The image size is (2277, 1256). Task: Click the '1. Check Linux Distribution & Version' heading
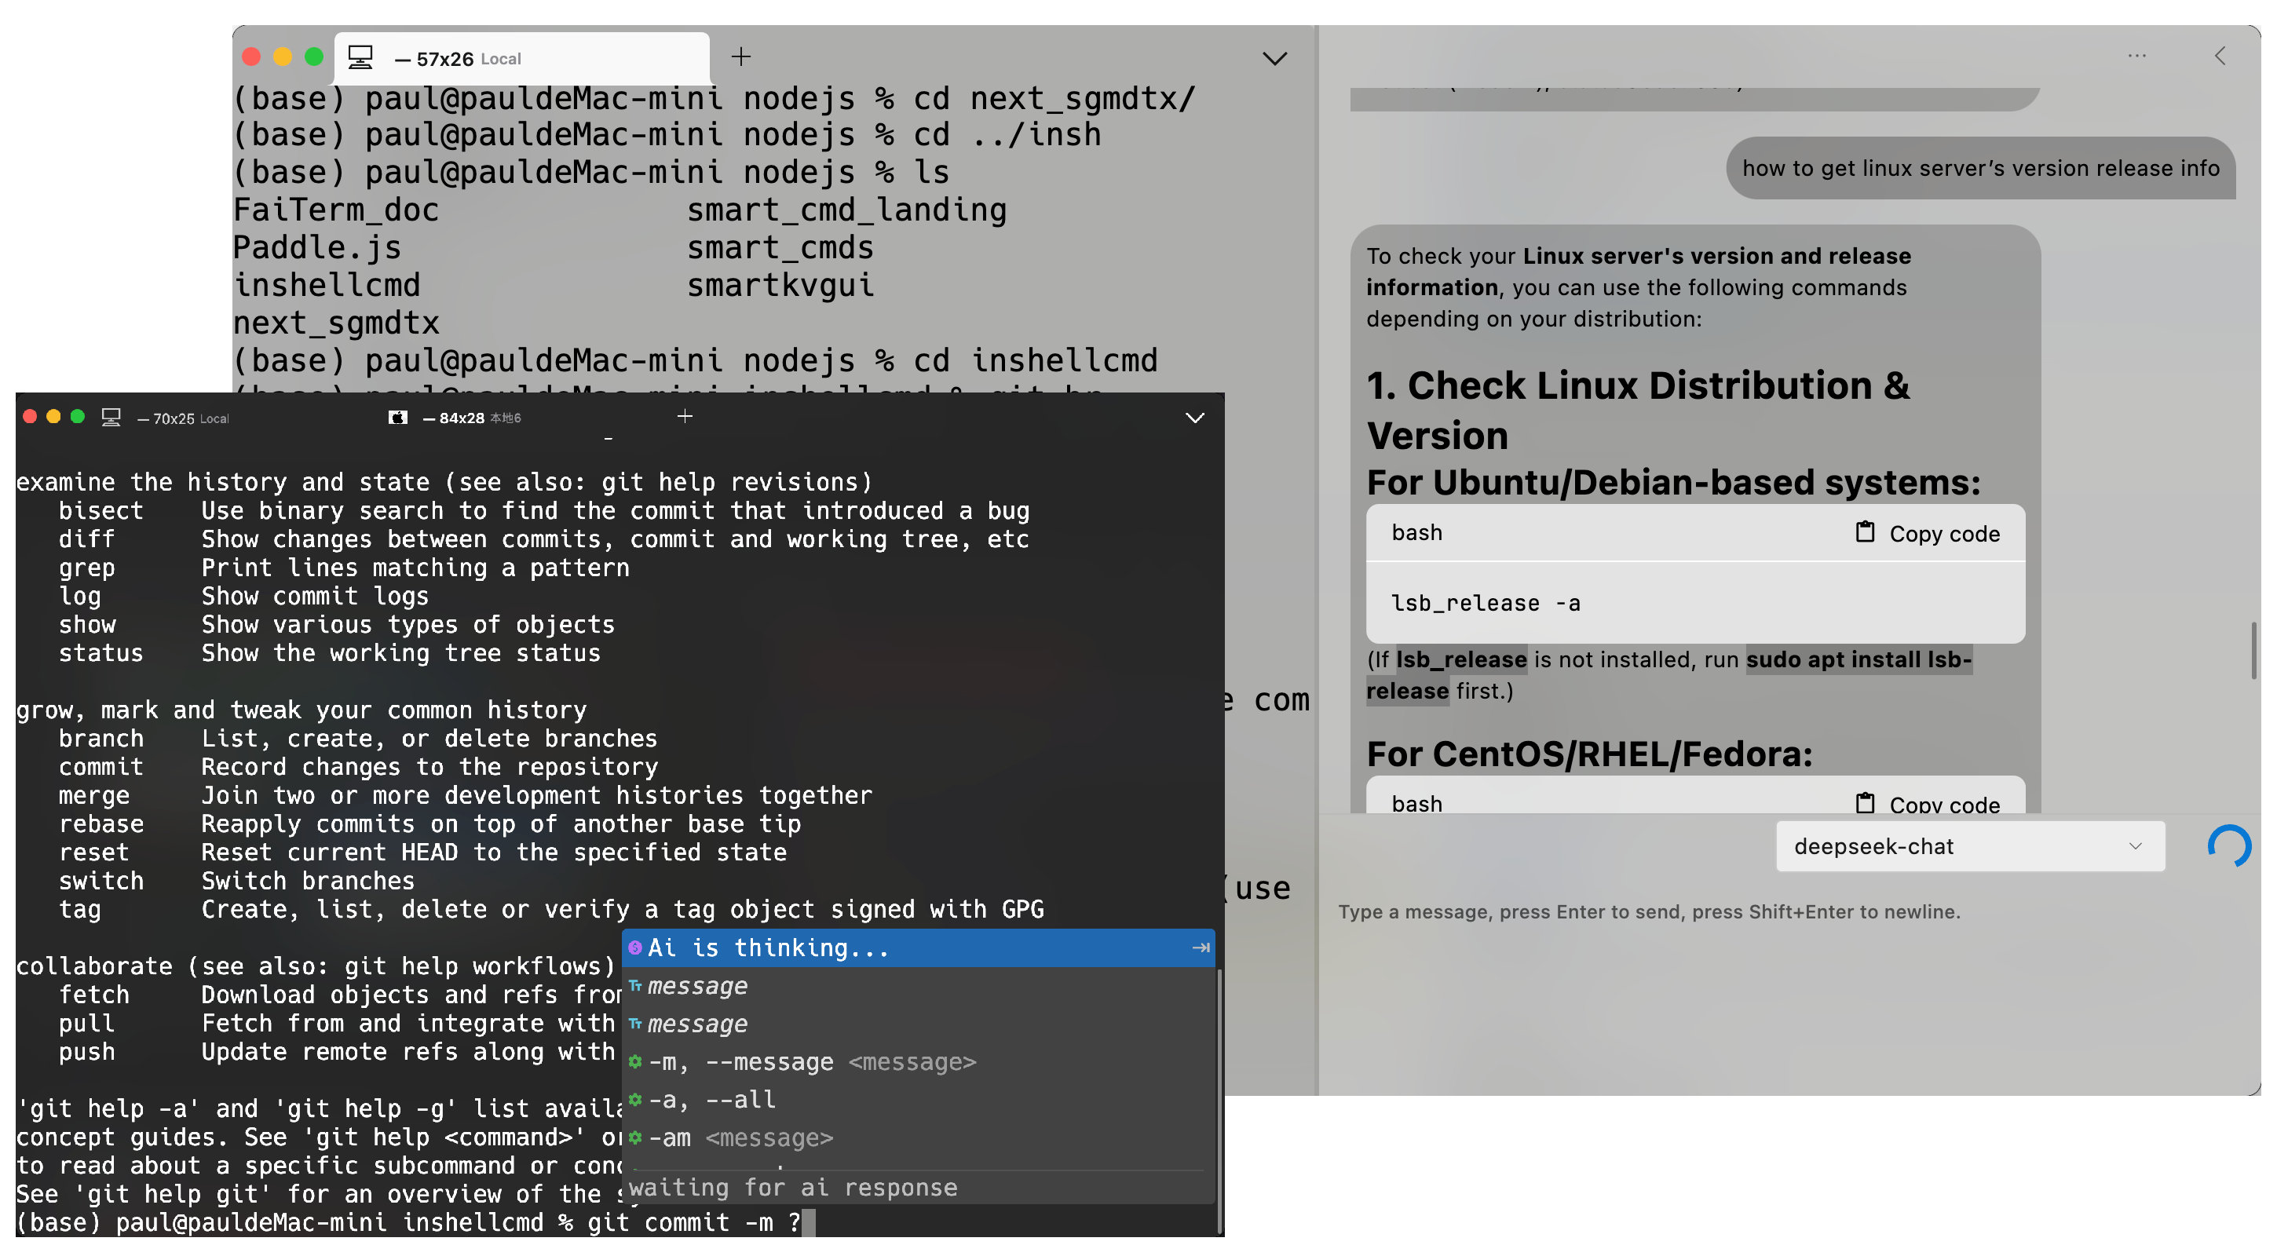1638,410
